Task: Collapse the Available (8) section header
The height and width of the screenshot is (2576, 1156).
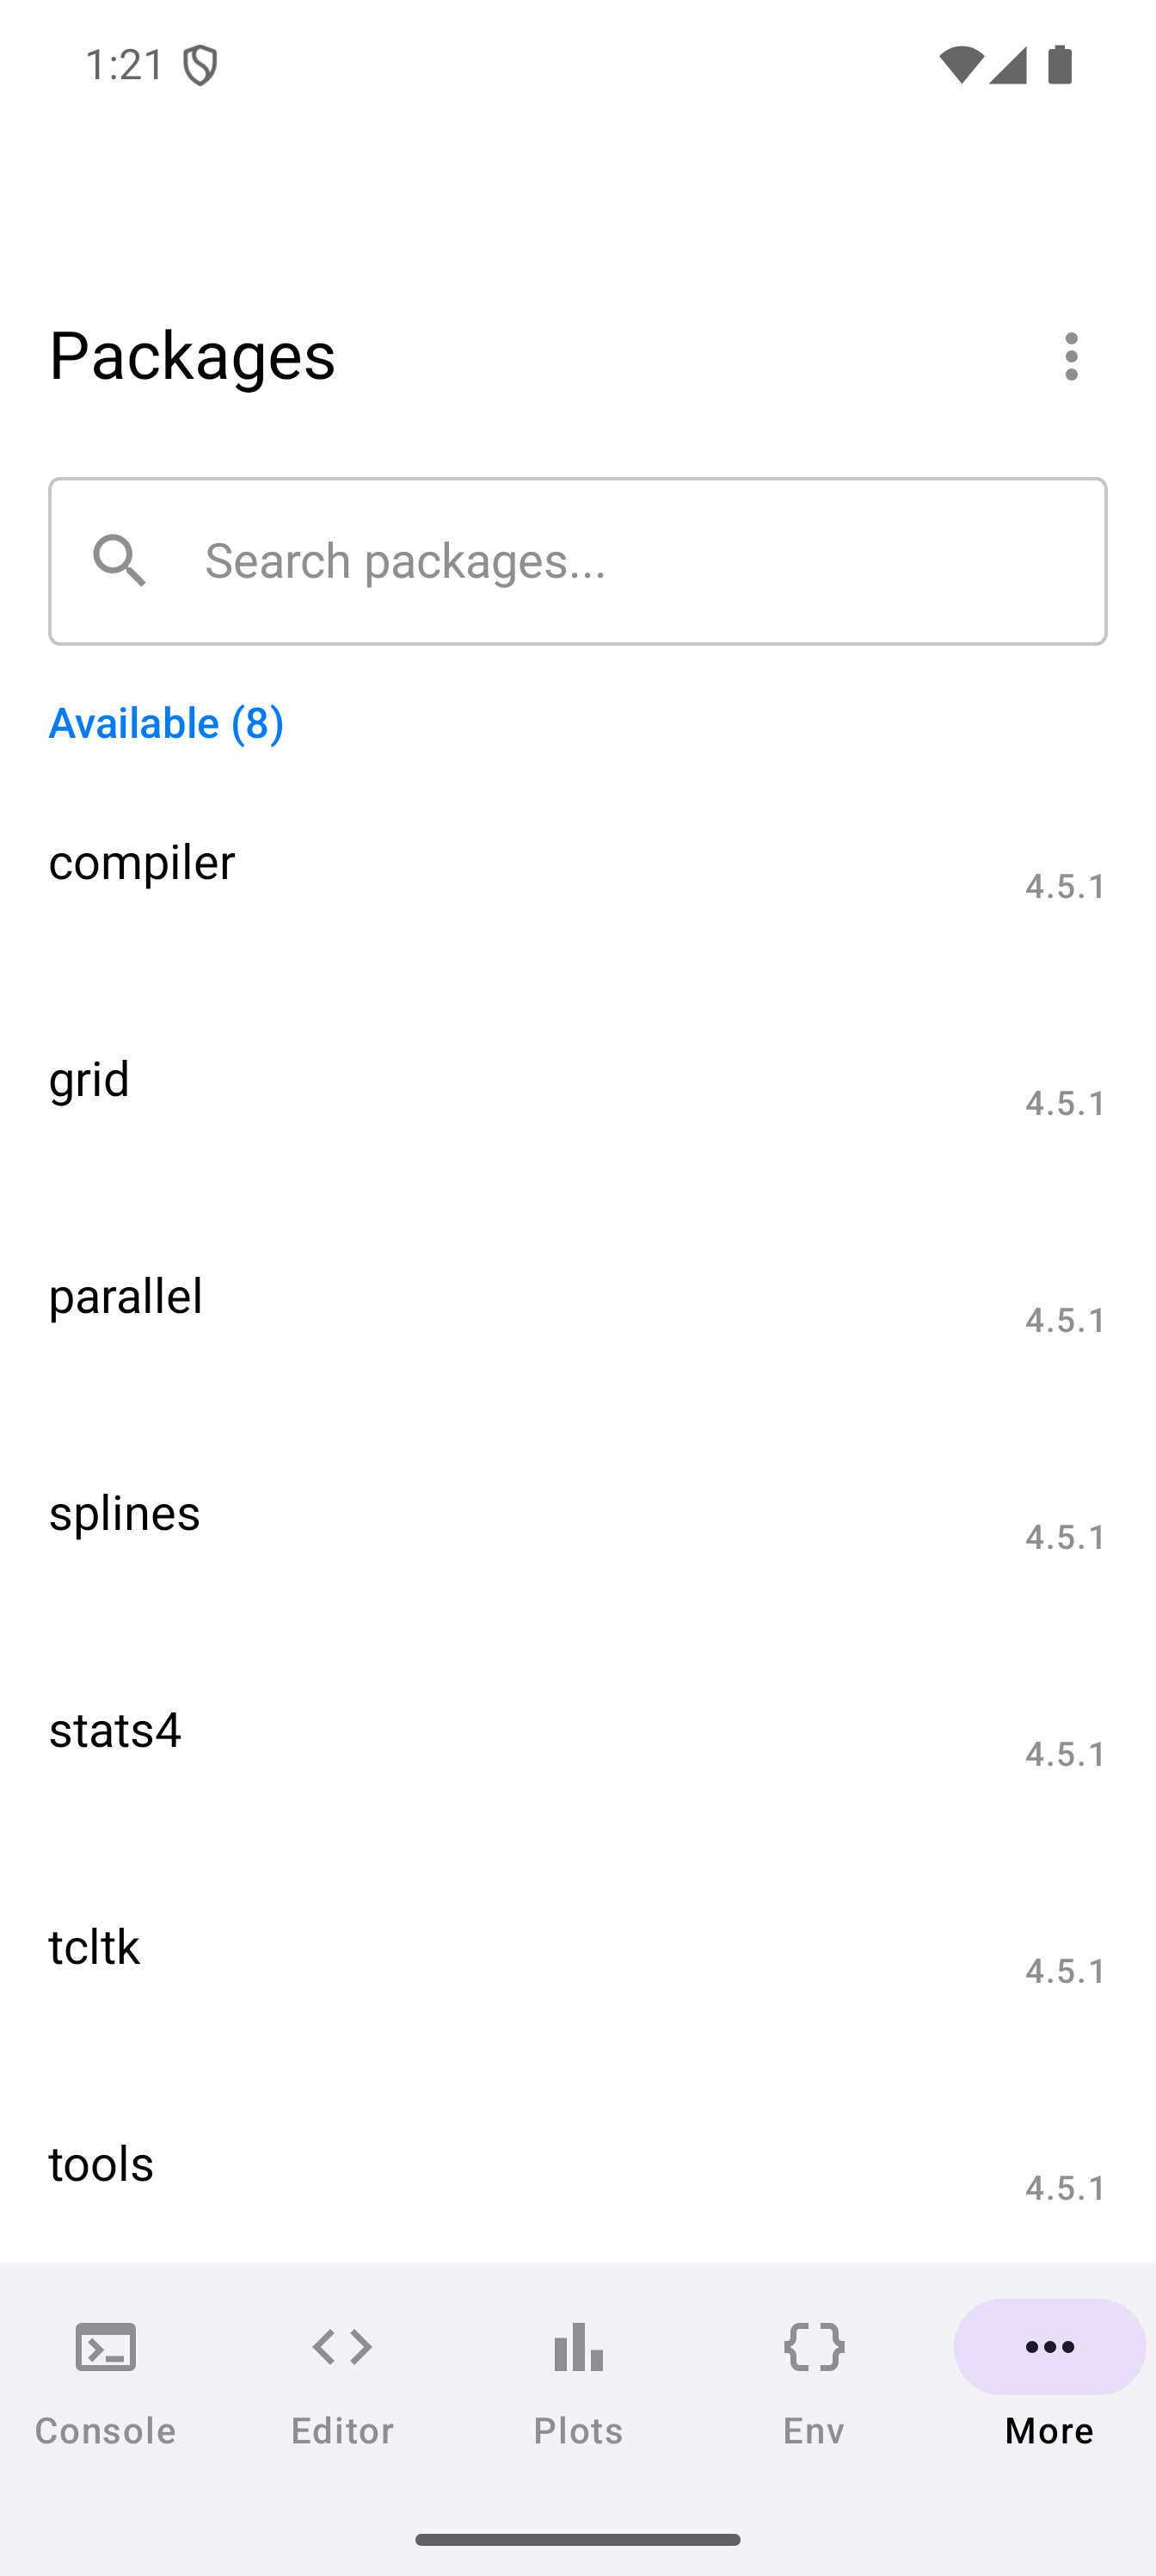Action: point(166,722)
